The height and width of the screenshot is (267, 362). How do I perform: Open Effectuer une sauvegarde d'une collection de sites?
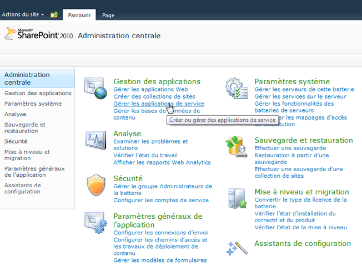click(299, 172)
